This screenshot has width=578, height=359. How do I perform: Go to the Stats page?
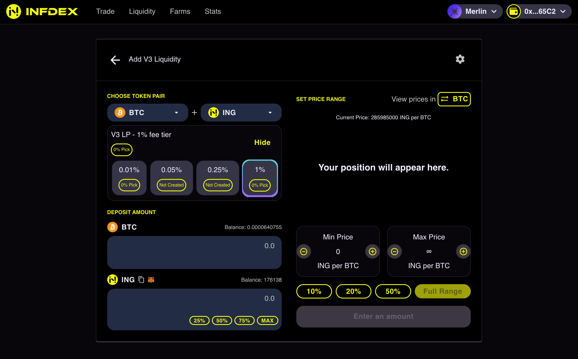[213, 12]
